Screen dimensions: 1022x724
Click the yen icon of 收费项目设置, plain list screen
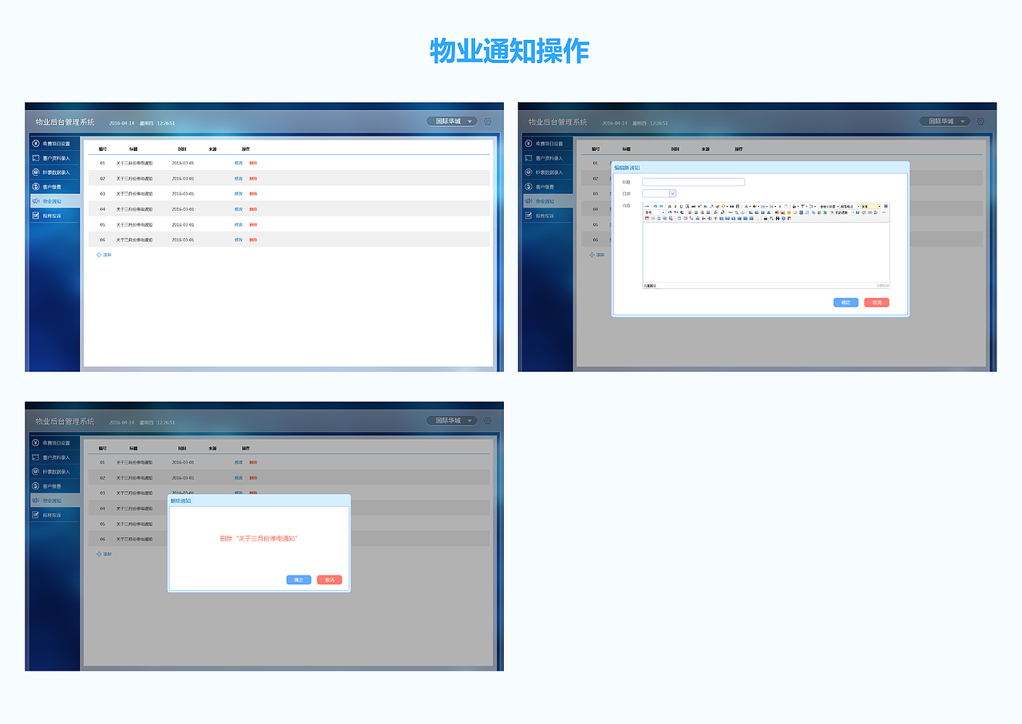(x=35, y=144)
